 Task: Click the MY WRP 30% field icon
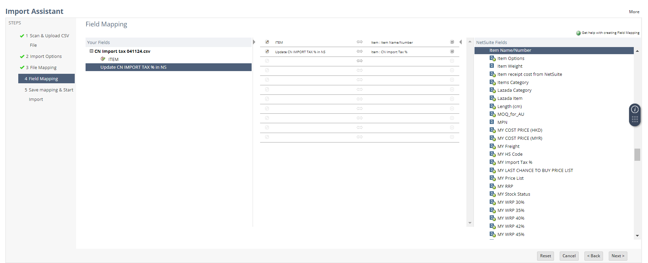point(492,202)
